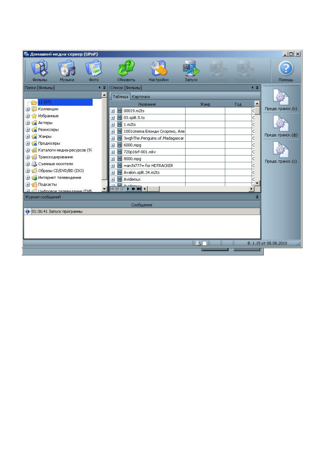The height and width of the screenshot is (462, 322).
Task: Click the Избранные star icon
Action: click(x=34, y=116)
